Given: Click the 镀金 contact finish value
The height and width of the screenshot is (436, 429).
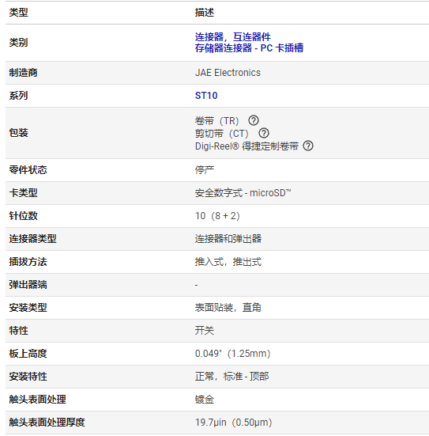Looking at the screenshot, I should tap(205, 400).
